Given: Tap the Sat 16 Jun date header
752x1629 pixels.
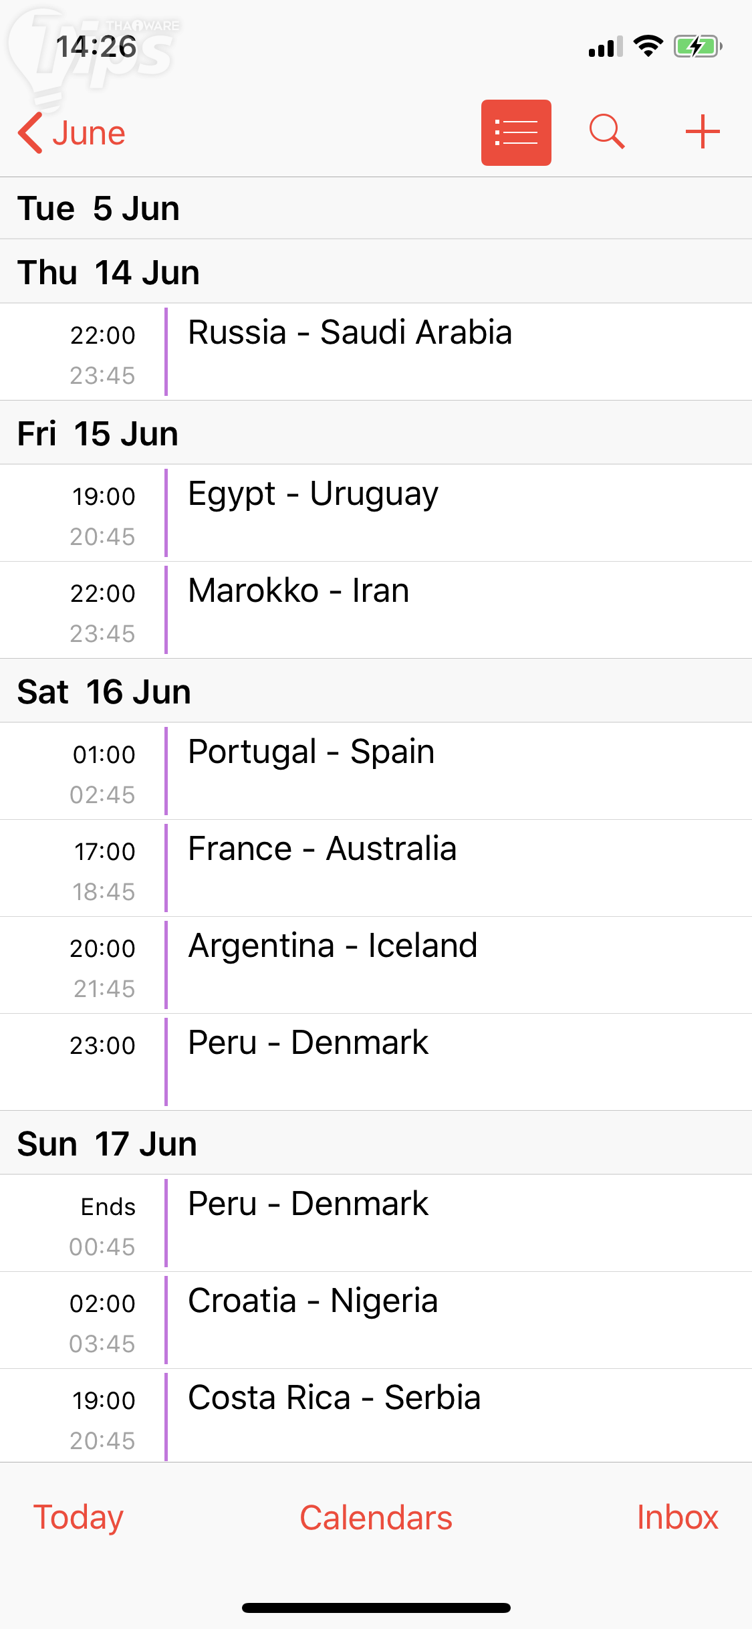Looking at the screenshot, I should [104, 691].
